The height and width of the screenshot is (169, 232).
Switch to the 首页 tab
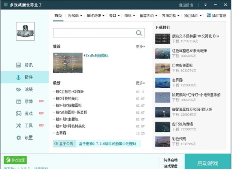(58, 16)
